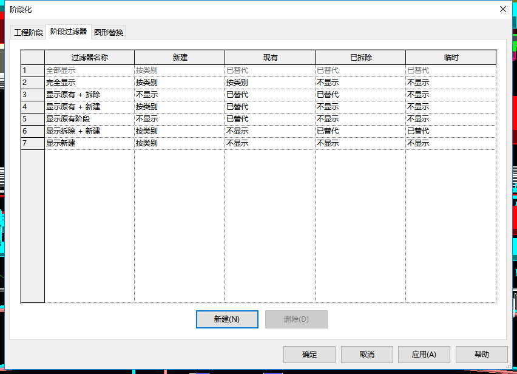Select row header number 3
The image size is (517, 374).
33,95
